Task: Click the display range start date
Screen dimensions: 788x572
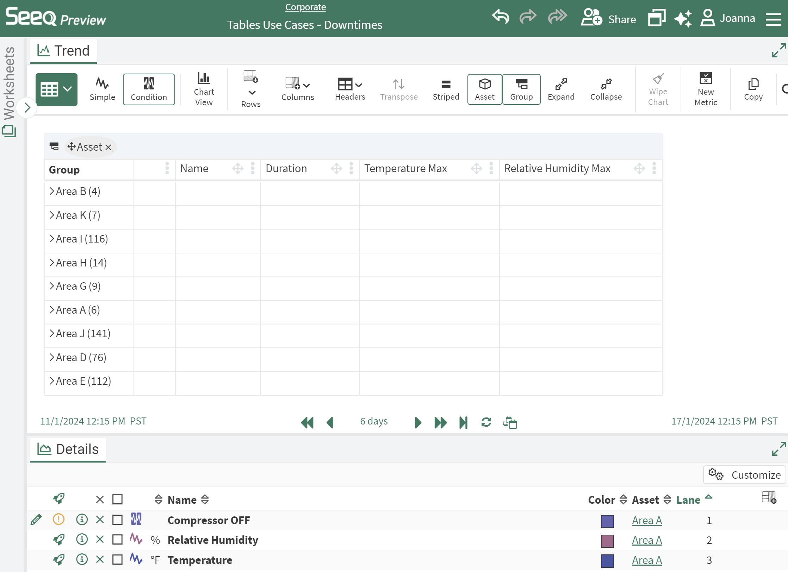Action: point(93,421)
